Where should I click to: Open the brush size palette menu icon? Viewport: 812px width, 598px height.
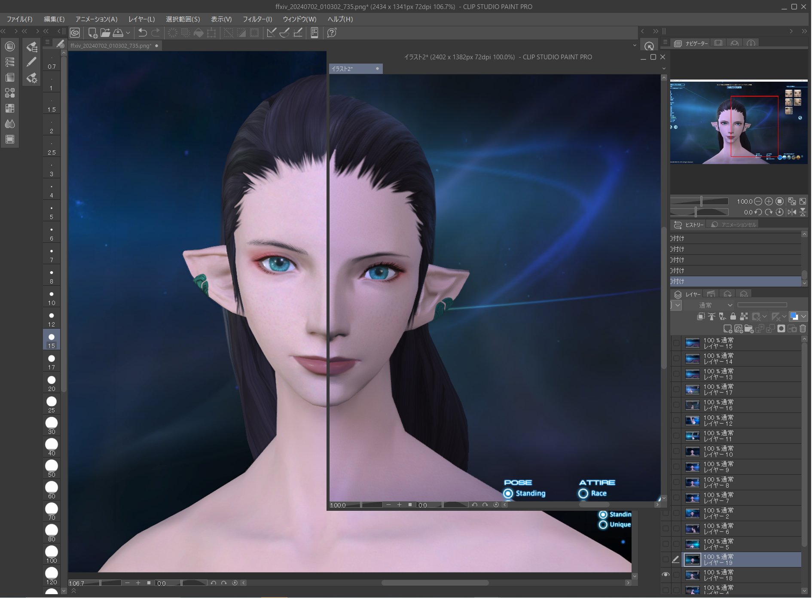tap(48, 43)
